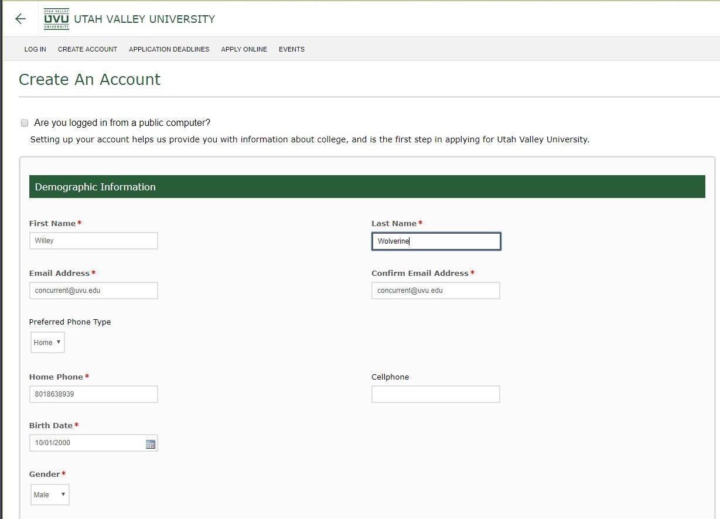The image size is (720, 519).
Task: Click the 'Are you logged in from a public computer?' label
Action: (122, 123)
